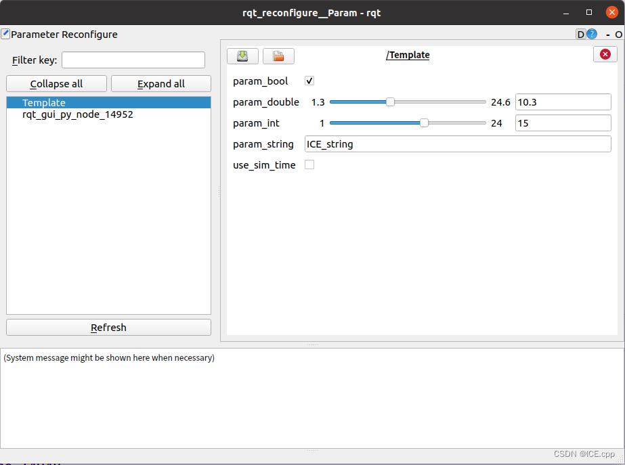This screenshot has height=465, width=625.
Task: Click the Collapse all button
Action: [x=56, y=83]
